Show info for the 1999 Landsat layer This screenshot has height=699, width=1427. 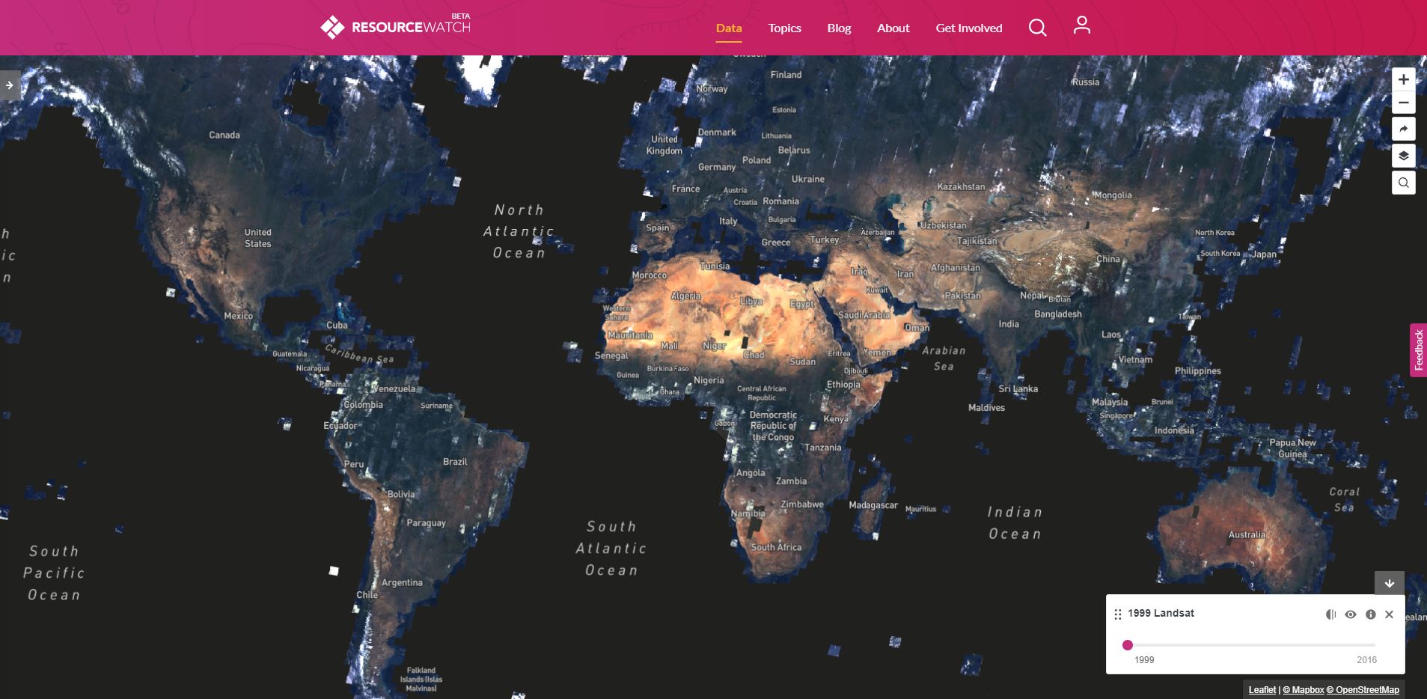pos(1370,614)
